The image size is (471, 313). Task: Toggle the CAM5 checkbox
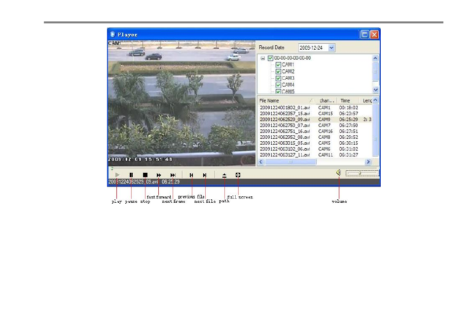point(278,92)
